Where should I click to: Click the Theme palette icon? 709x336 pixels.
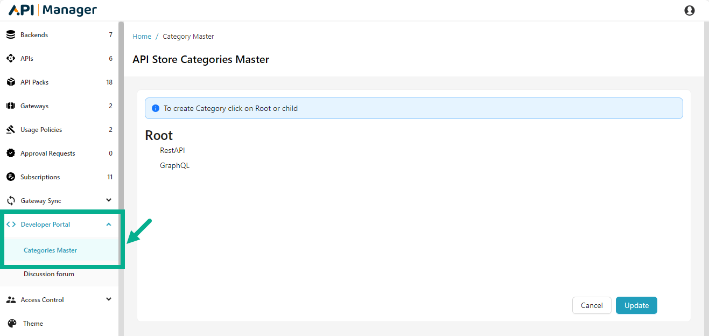(11, 323)
